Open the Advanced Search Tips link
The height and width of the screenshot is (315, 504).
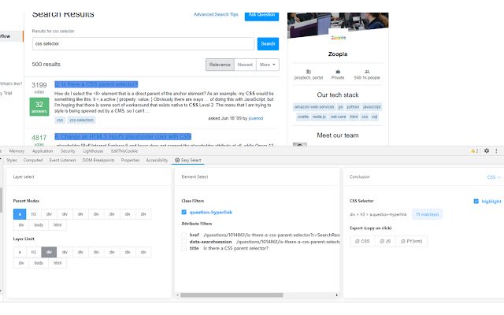pyautogui.click(x=216, y=14)
